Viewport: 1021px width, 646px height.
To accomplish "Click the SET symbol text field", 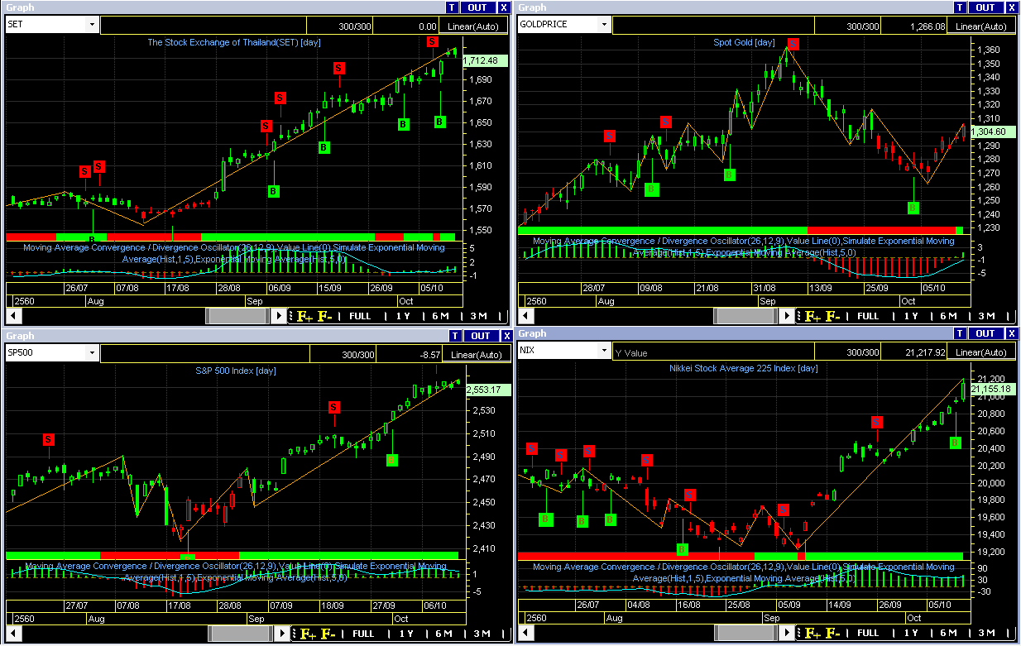I will pyautogui.click(x=45, y=25).
